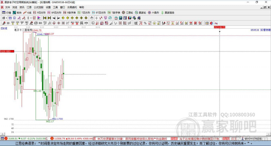Click the Shanghai index 3169.51 status entry
Image resolution: width=271 pixels, height=146 pixels.
coord(26,139)
